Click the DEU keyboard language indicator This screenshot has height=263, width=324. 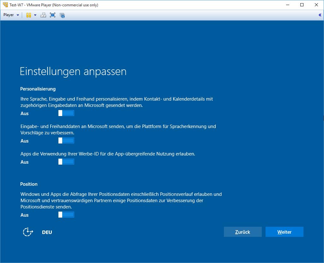pyautogui.click(x=47, y=232)
